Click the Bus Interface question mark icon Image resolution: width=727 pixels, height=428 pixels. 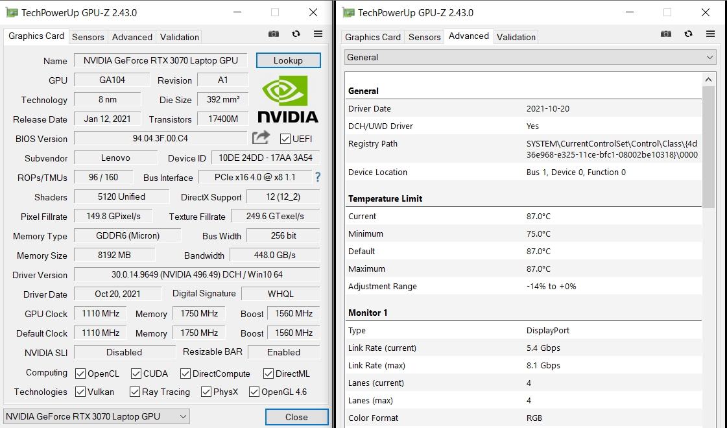(318, 177)
